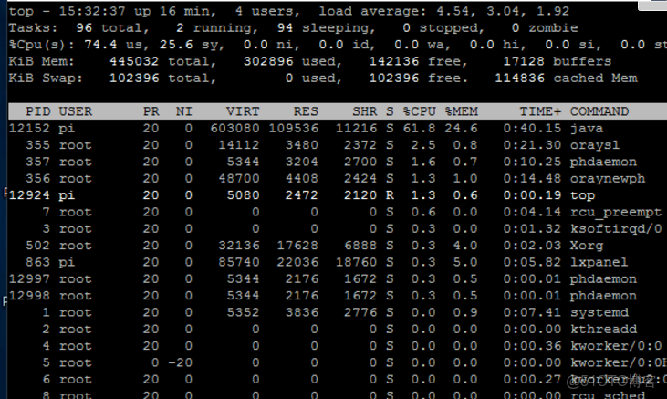The width and height of the screenshot is (667, 399).
Task: Click the 4 users text
Action: pos(267,11)
